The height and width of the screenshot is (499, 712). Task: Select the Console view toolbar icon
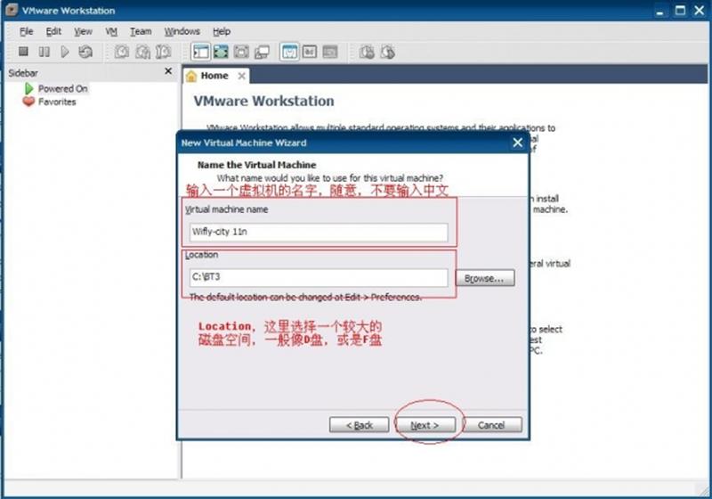[x=330, y=52]
